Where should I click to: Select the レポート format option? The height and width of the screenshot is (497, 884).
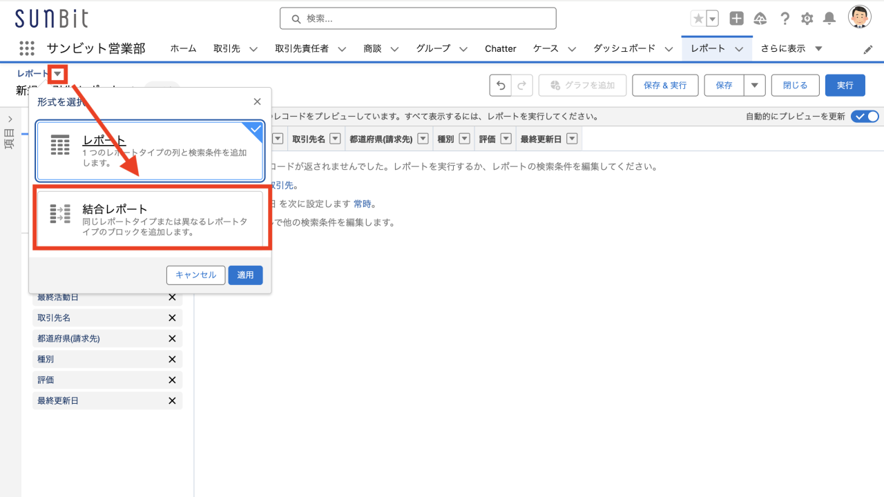click(151, 151)
